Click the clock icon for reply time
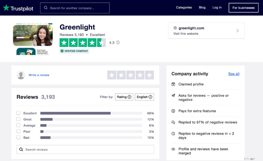Viewport: 263px width, 161px height. tap(173, 134)
